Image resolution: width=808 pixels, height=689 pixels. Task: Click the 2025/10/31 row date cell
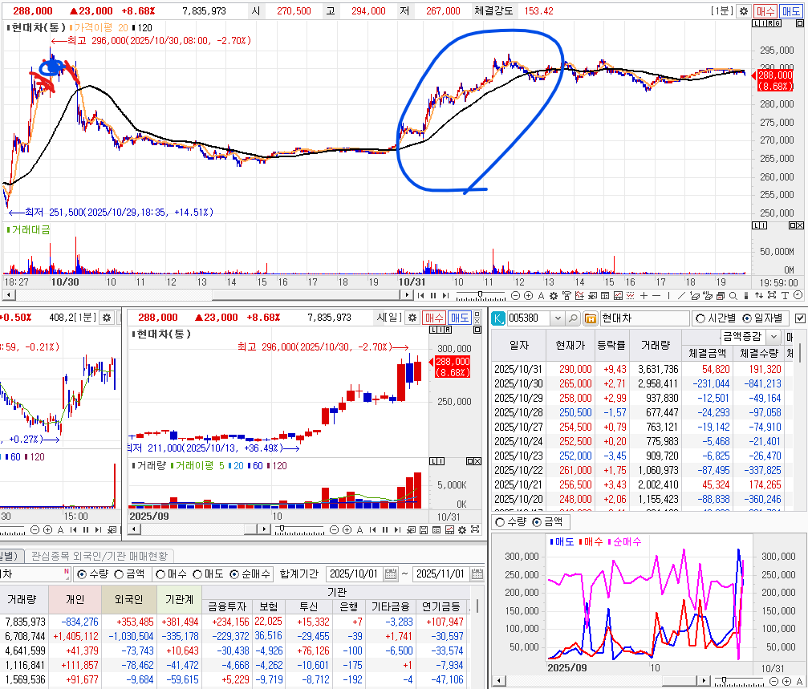[518, 369]
